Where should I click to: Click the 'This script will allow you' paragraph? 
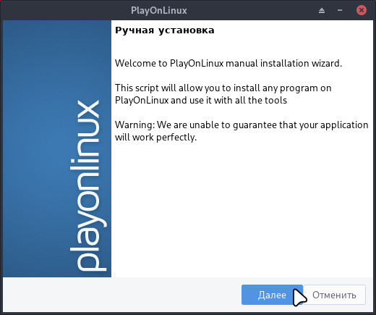coord(223,94)
